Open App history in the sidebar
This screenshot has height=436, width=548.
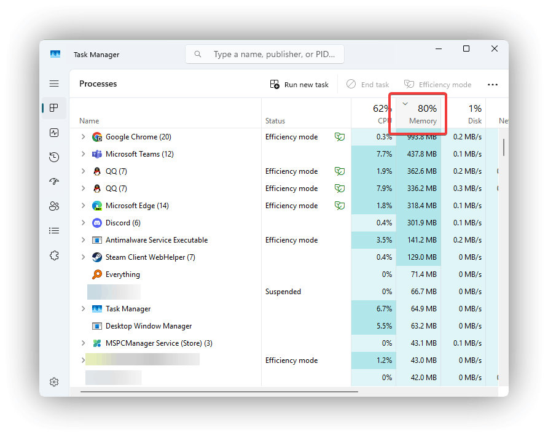pyautogui.click(x=54, y=157)
